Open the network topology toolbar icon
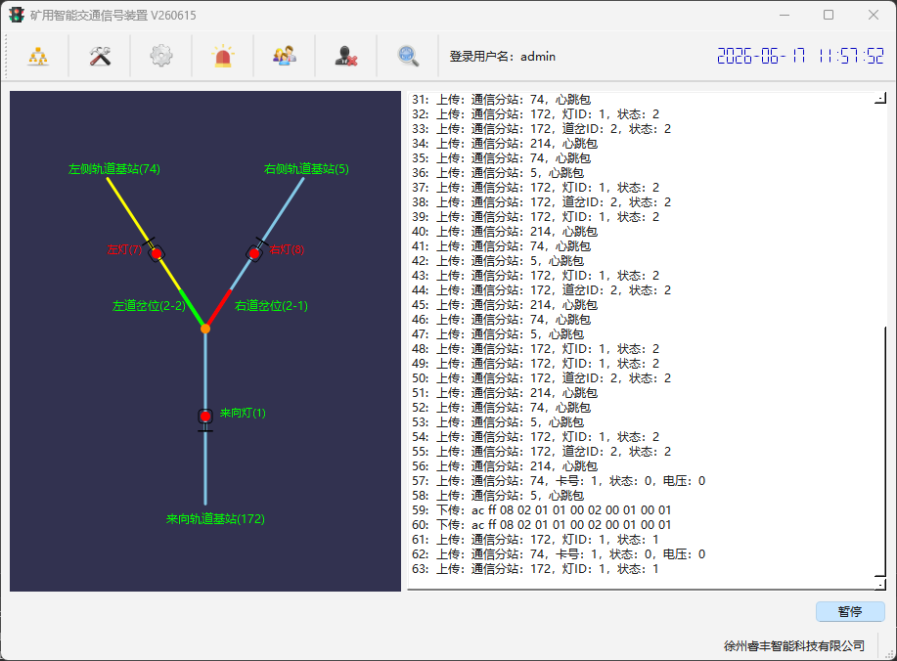This screenshot has height=661, width=897. point(38,56)
